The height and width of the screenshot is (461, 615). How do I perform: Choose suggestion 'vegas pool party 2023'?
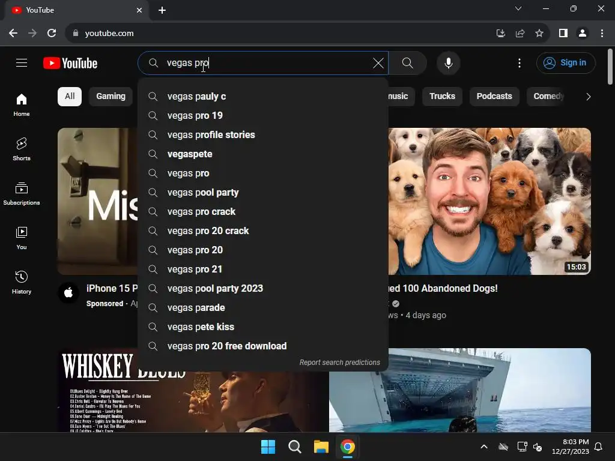pyautogui.click(x=263, y=289)
